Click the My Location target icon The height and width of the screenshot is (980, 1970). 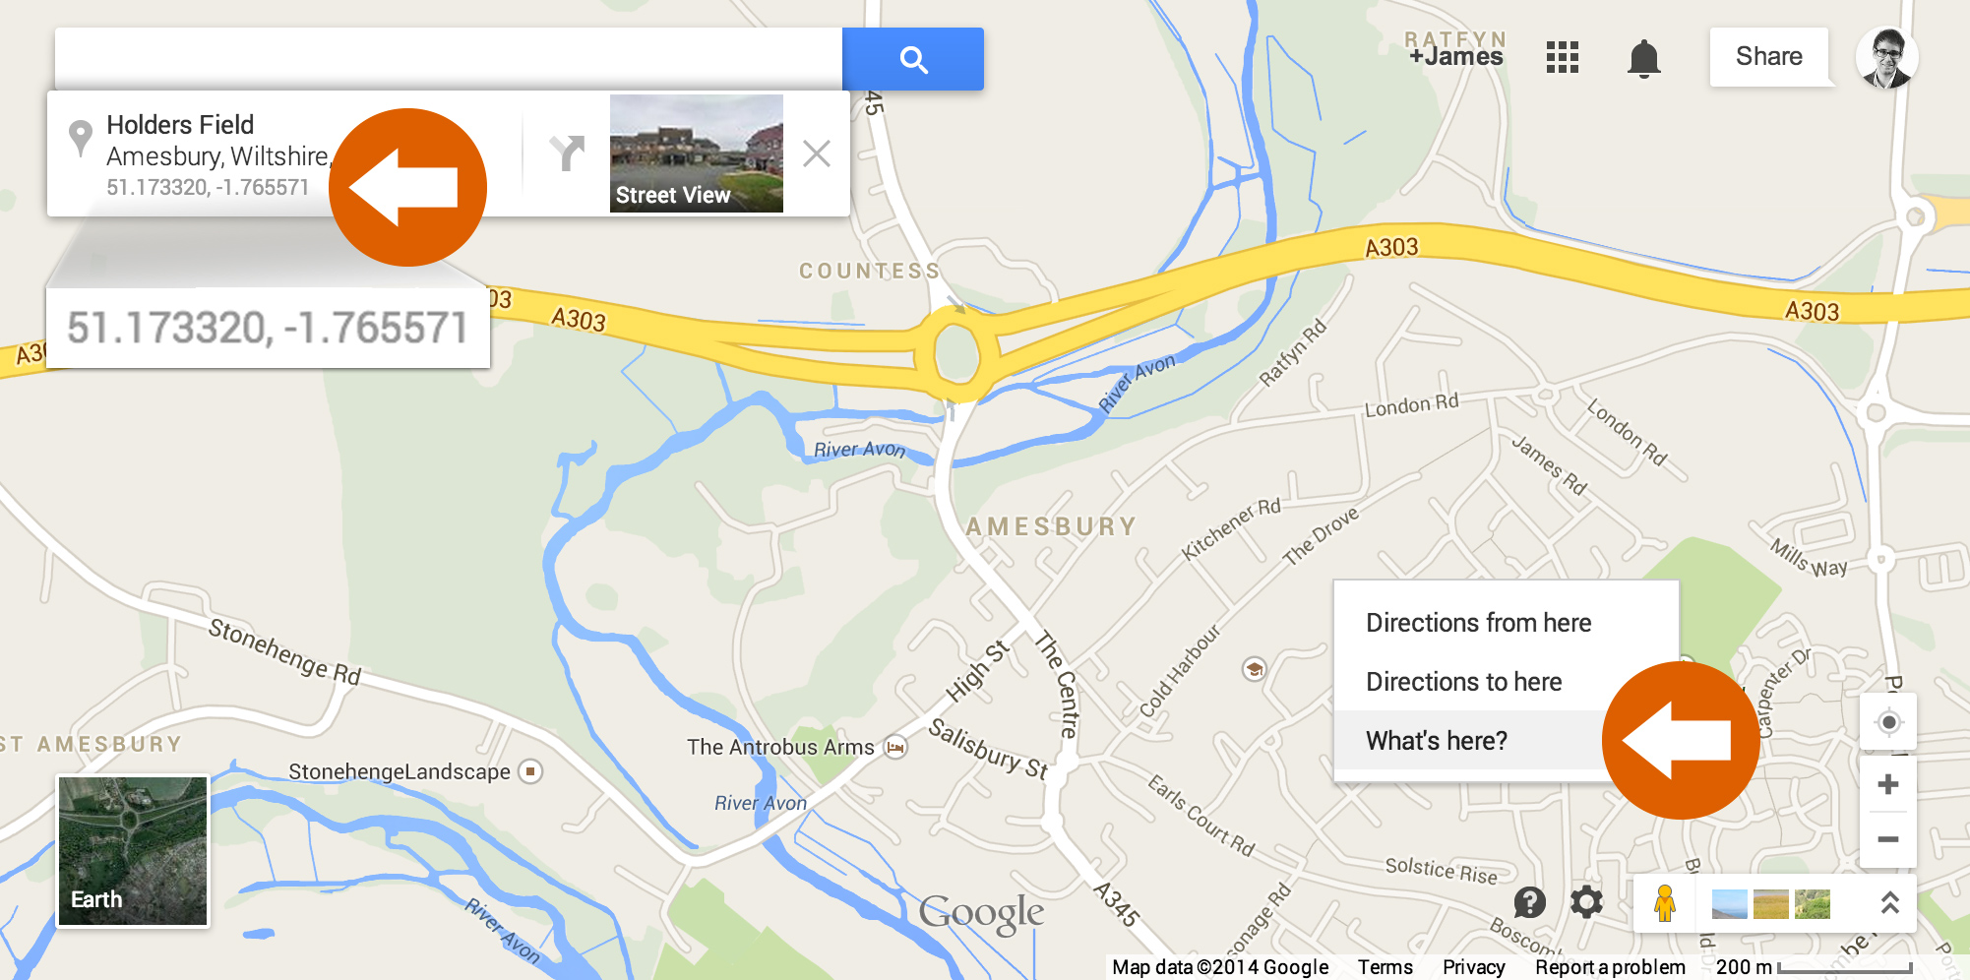1888,722
